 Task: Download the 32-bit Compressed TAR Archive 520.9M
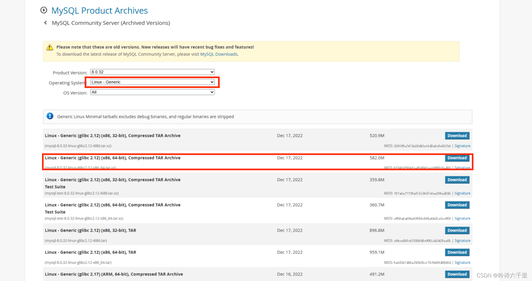click(457, 135)
